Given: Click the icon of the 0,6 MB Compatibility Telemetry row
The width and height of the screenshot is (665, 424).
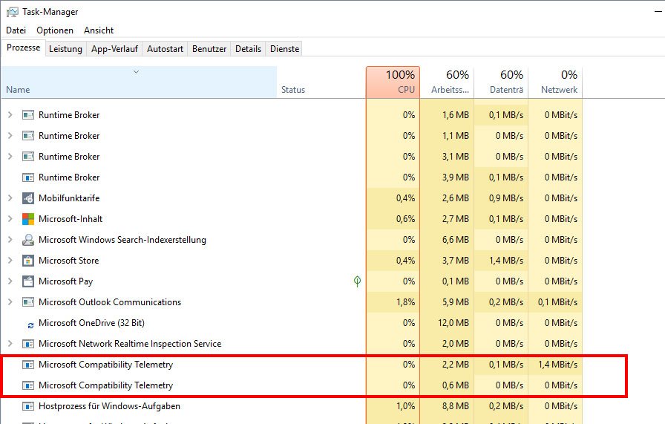Looking at the screenshot, I should [28, 385].
